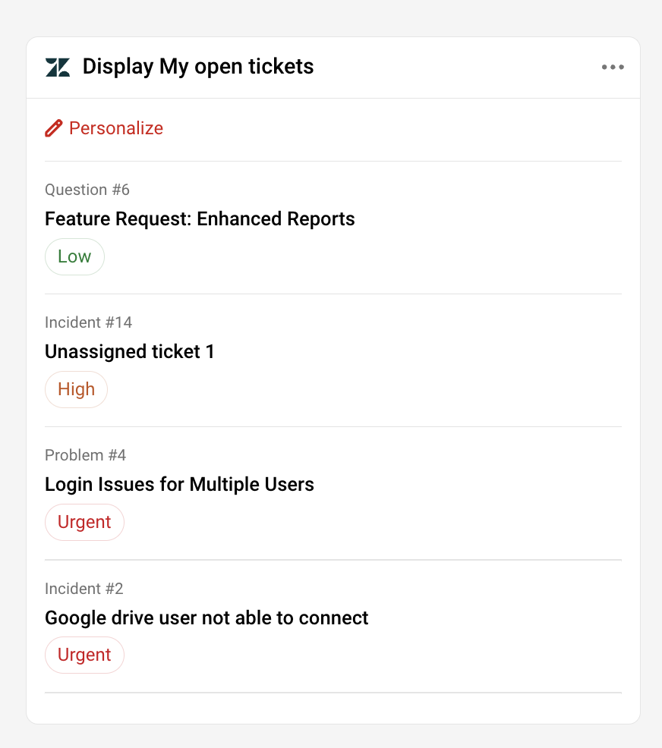Open Login Issues for Multiple Users ticket
The height and width of the screenshot is (748, 662).
coord(179,485)
